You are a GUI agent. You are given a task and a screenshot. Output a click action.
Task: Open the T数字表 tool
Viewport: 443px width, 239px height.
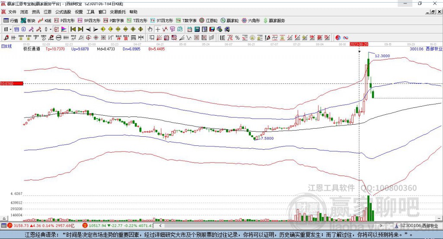186,21
